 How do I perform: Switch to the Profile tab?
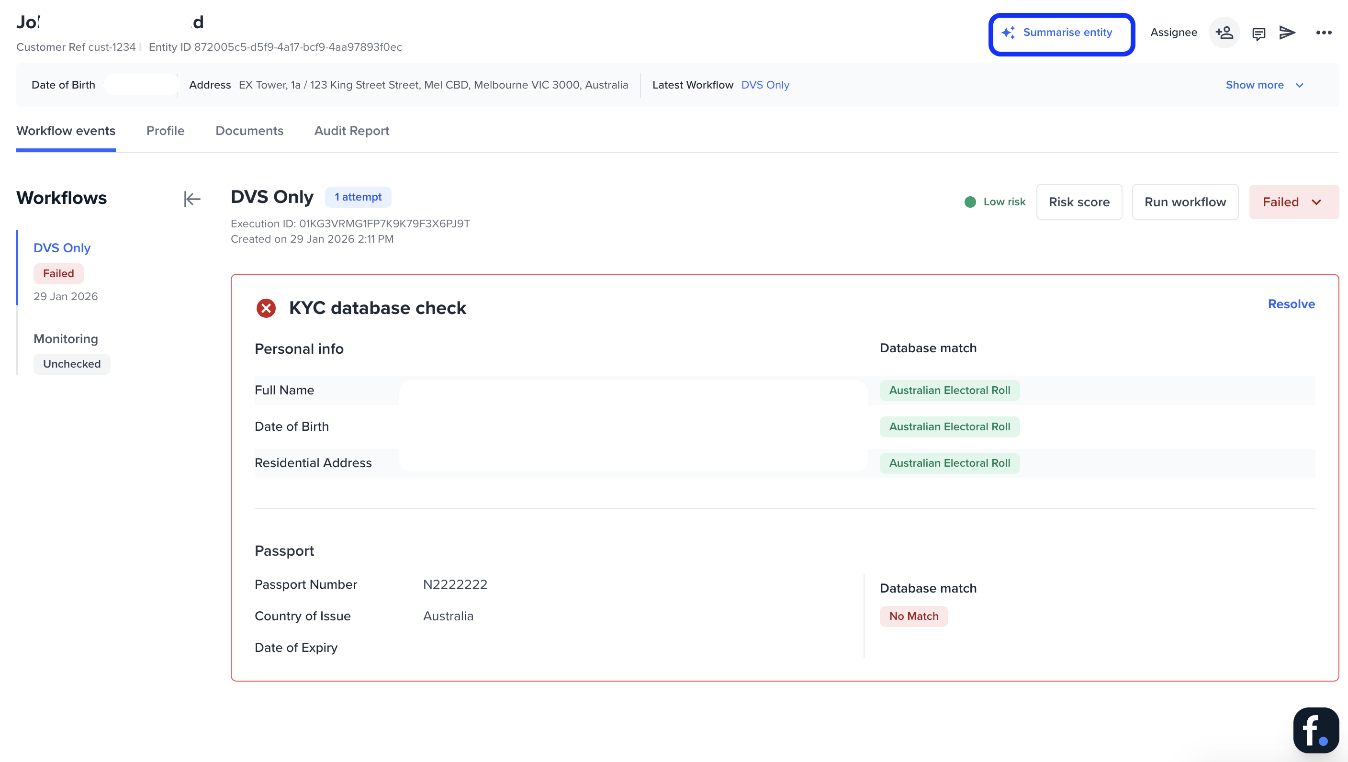[x=165, y=131]
